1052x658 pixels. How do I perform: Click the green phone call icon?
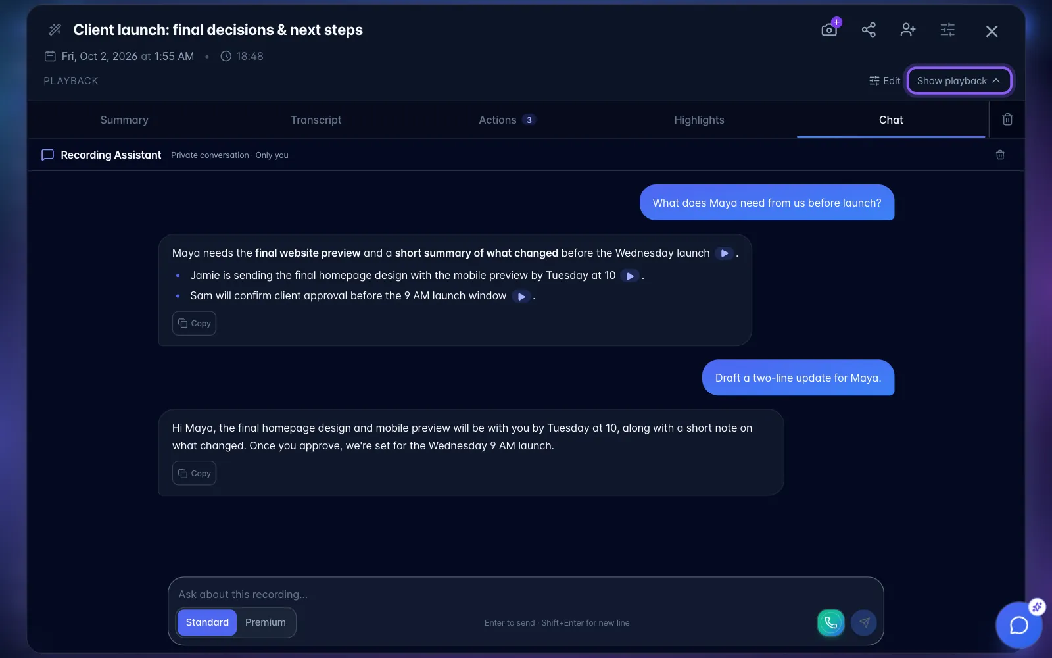830,622
